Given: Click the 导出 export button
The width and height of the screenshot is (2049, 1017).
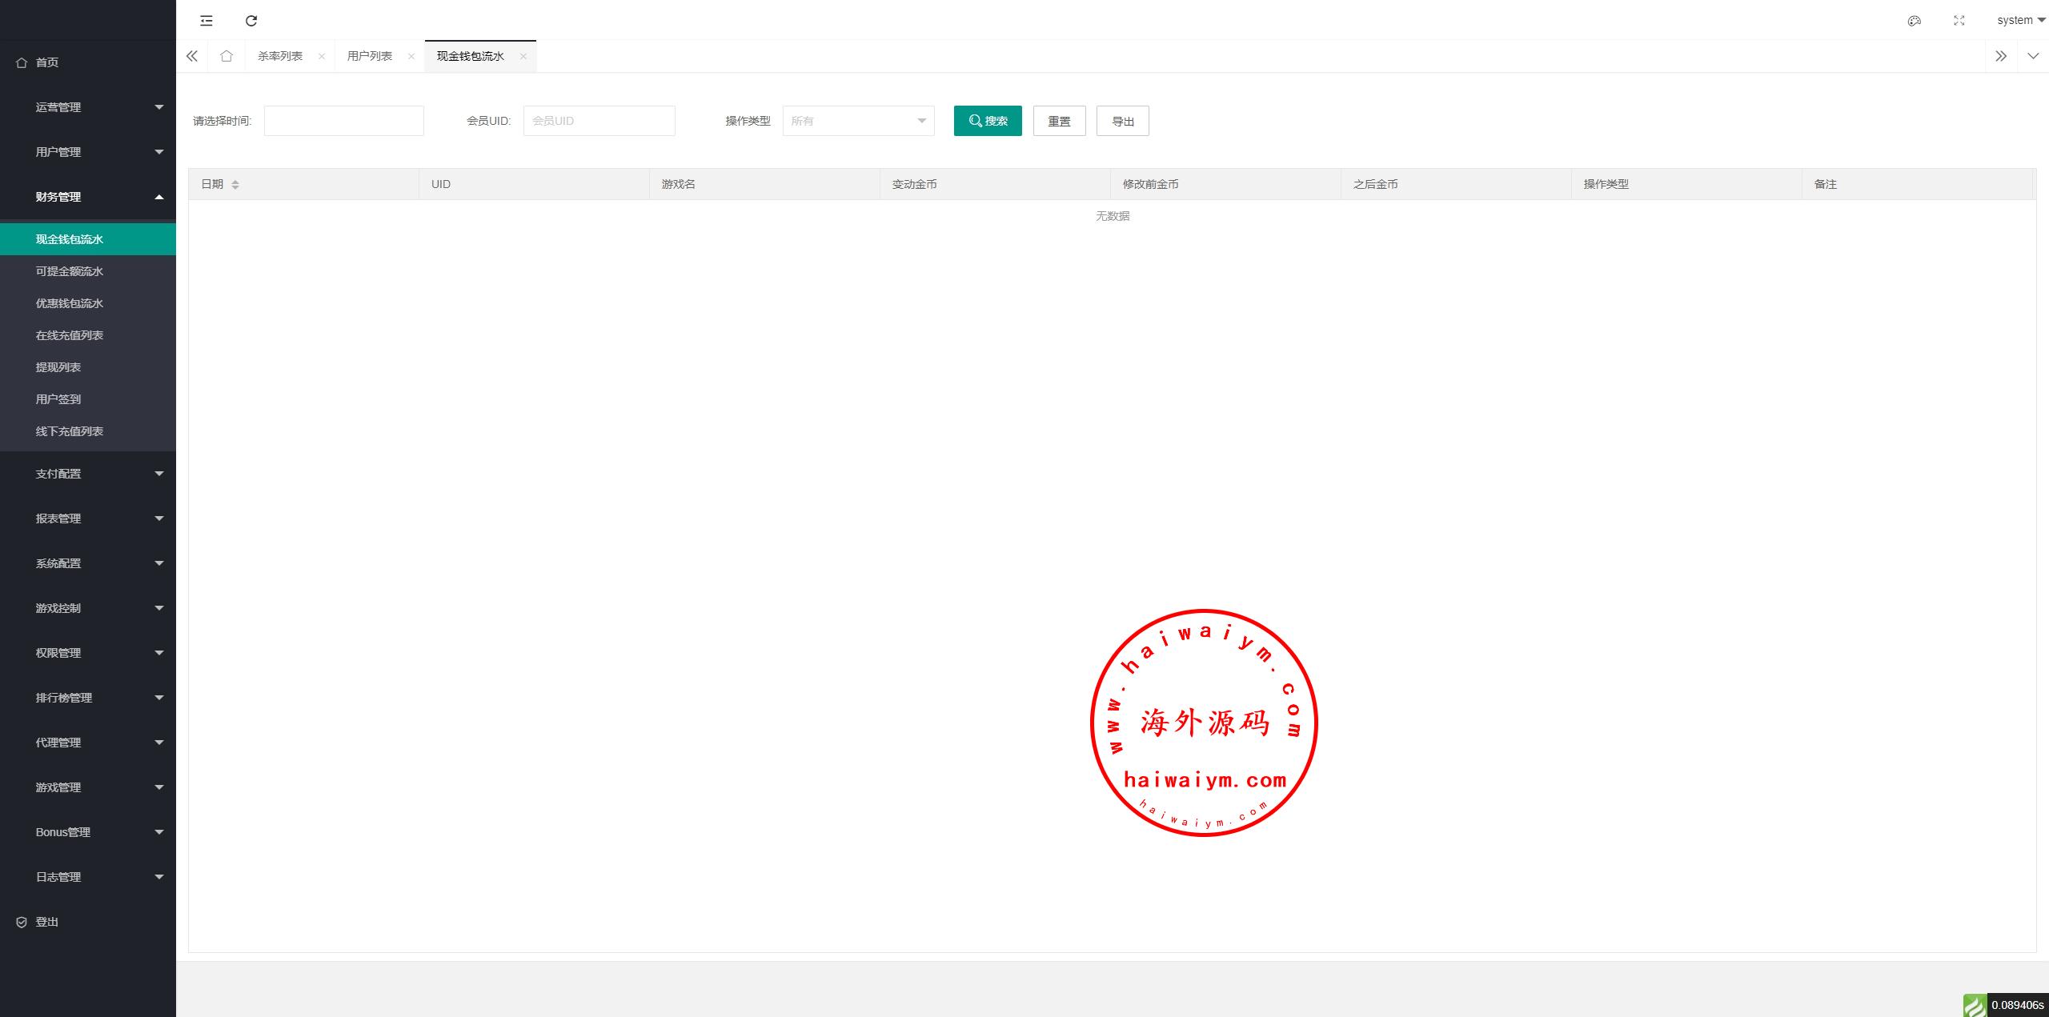Looking at the screenshot, I should point(1122,121).
